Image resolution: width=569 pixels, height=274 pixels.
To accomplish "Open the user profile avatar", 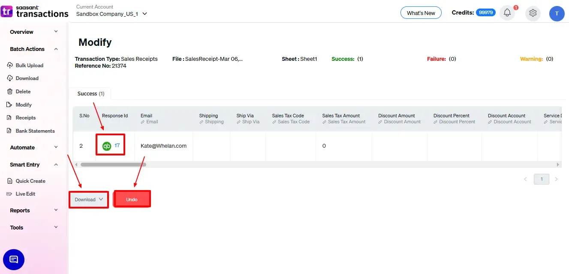I will point(557,13).
